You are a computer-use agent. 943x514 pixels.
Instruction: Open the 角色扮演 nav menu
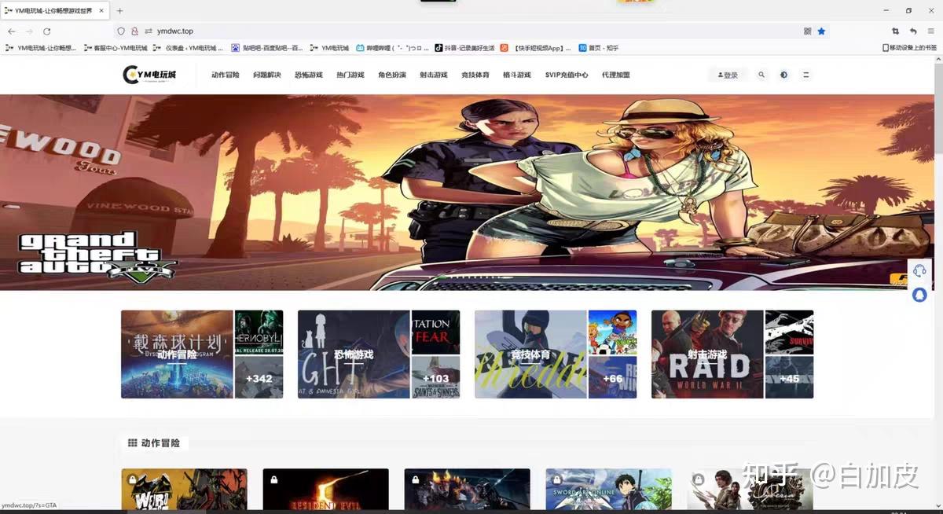(392, 75)
